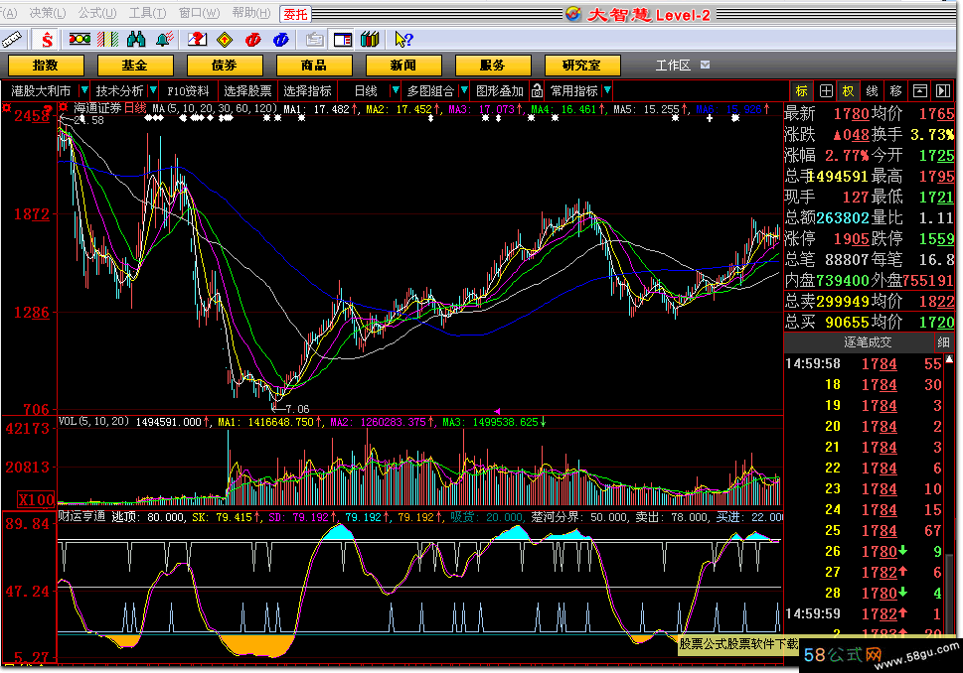Click the ruler measurement tool icon
The height and width of the screenshot is (673, 963).
pyautogui.click(x=12, y=40)
